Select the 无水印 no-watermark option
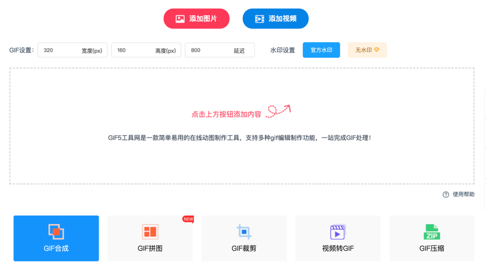This screenshot has height=269, width=487. [x=367, y=50]
